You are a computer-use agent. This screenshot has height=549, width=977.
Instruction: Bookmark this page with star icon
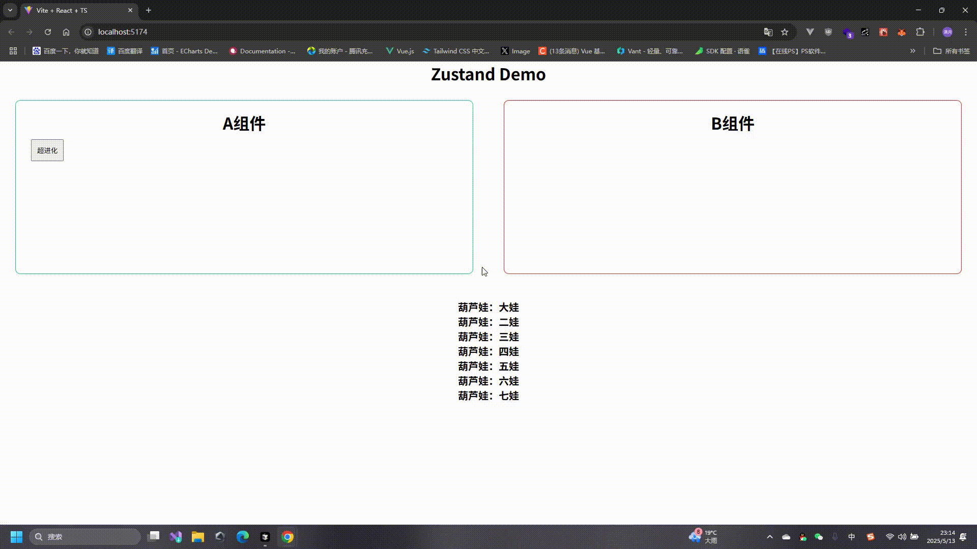785,32
